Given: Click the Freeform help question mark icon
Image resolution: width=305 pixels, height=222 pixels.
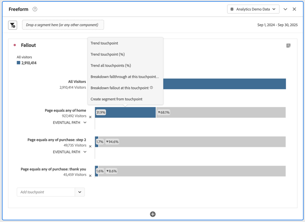Looking at the screenshot, I should (35, 9).
